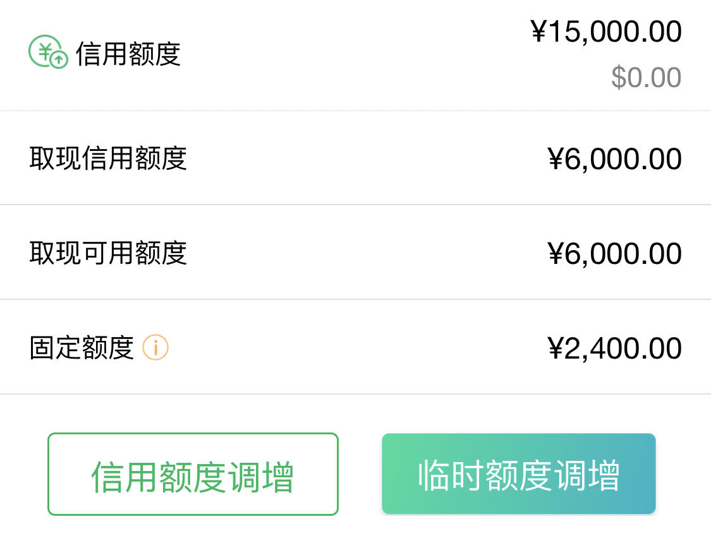This screenshot has height=548, width=711.
Task: Tap the 调增 text on the outlined green button
Action: (260, 477)
